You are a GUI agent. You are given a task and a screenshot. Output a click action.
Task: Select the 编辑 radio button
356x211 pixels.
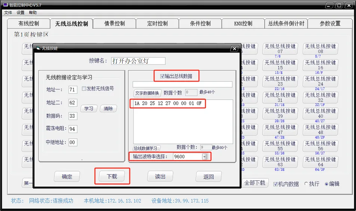coord(326,184)
